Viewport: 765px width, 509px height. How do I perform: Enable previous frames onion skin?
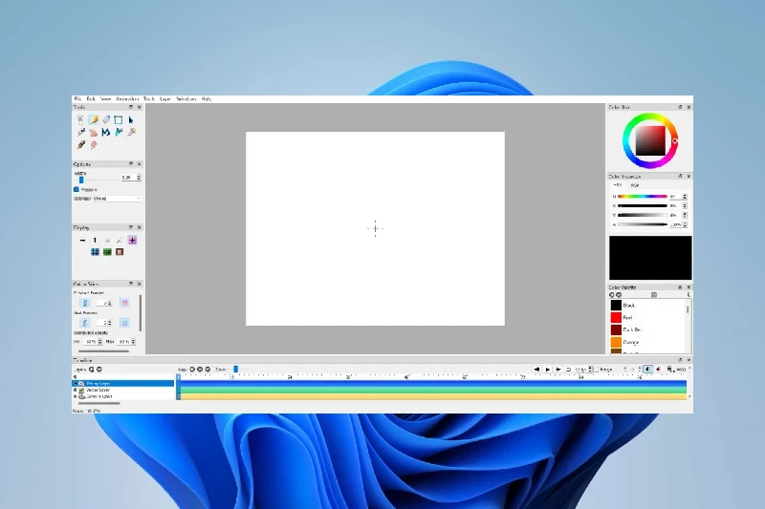[85, 303]
